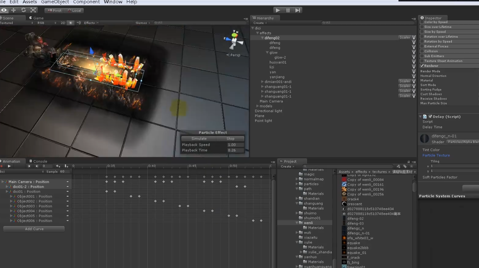Click the Scaler button on the difeng02 row

[x=405, y=38]
